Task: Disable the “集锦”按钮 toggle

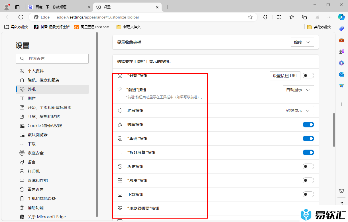Action: [x=308, y=139]
